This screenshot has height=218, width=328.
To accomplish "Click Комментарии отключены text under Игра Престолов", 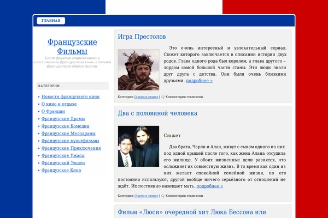I will point(184,97).
